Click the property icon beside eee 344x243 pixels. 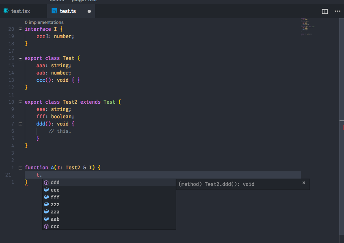[46, 190]
